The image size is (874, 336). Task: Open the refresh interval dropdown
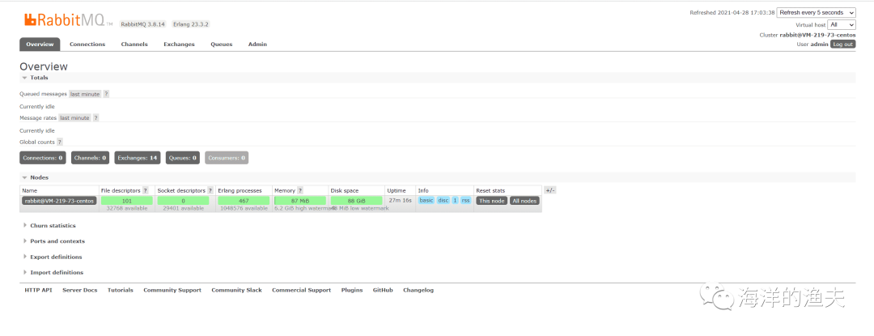click(816, 12)
